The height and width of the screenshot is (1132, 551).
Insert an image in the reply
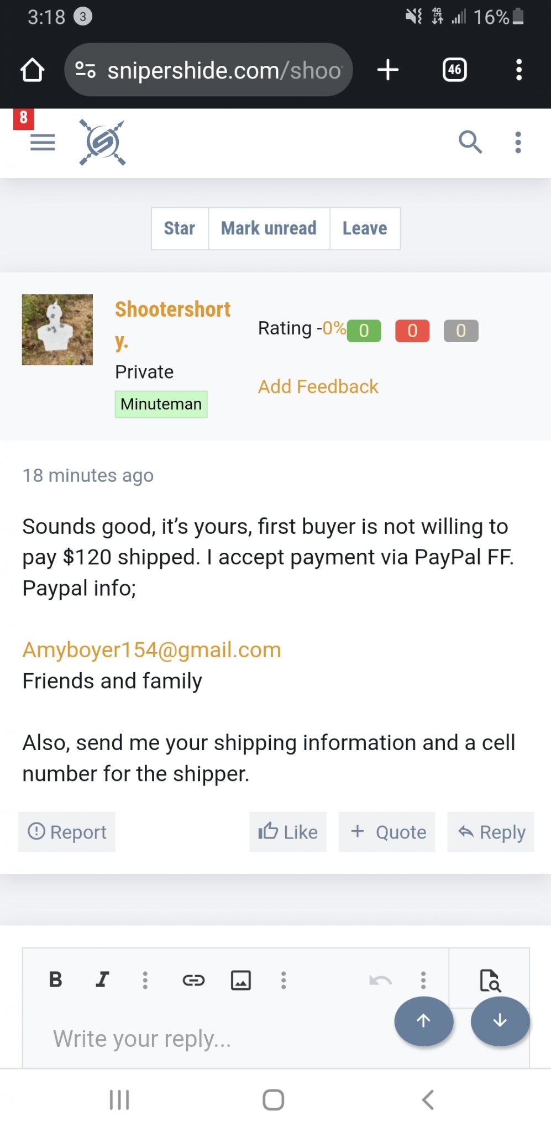tap(241, 980)
